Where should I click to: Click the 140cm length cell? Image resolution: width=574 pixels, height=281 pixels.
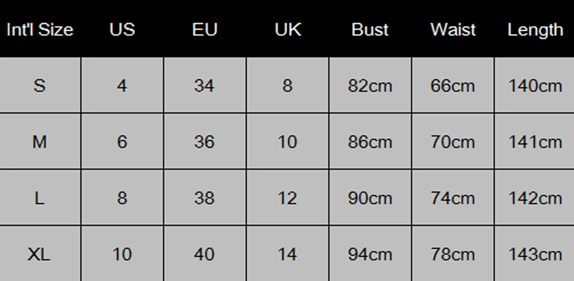(534, 85)
